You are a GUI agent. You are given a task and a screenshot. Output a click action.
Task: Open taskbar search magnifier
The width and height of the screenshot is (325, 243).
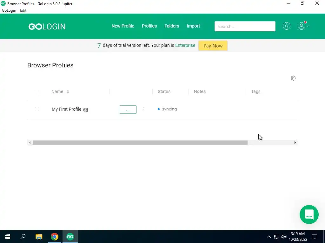[x=23, y=237]
